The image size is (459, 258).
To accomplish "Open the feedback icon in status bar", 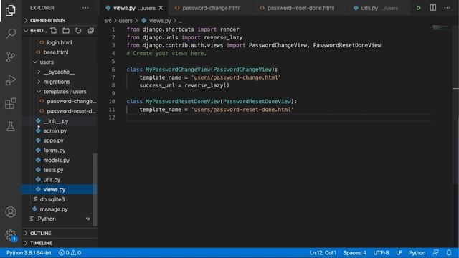I will click(435, 253).
